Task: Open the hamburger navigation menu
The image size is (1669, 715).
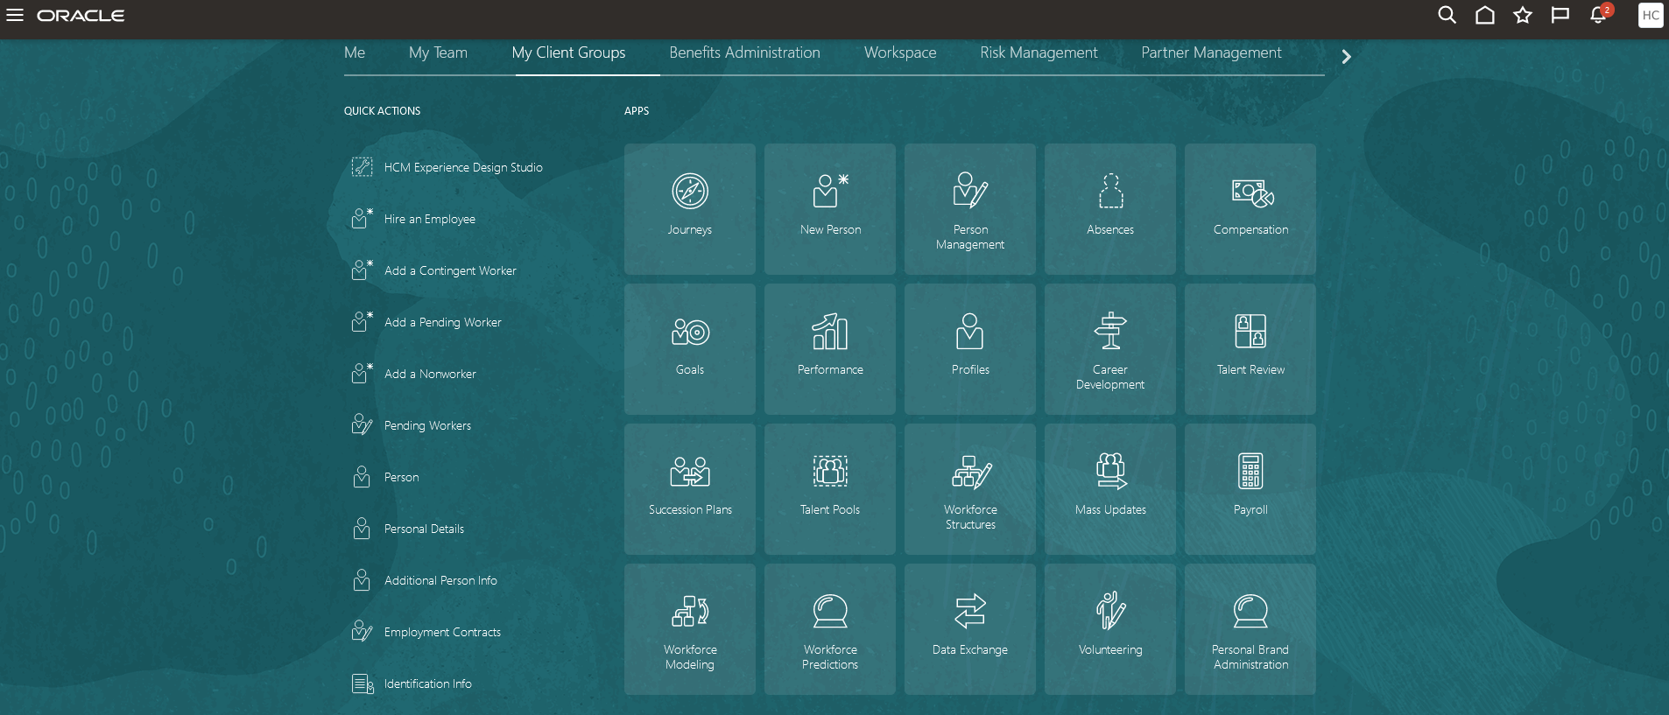Action: point(15,16)
